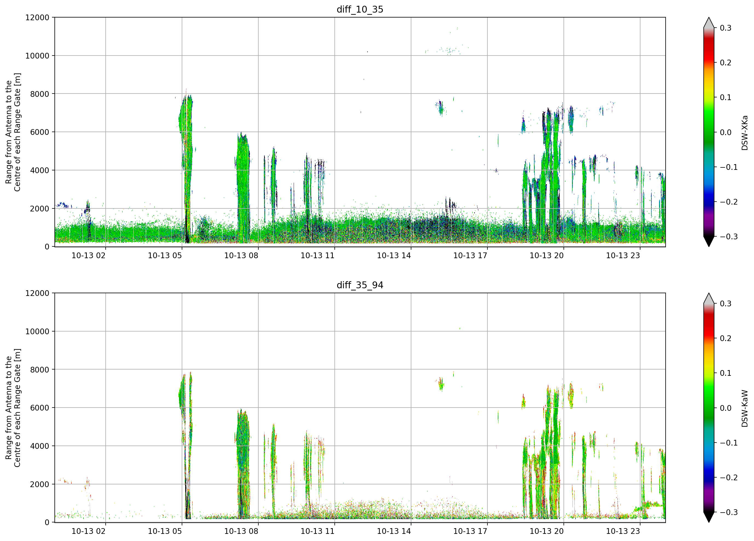Click the 2000 y-tick of diff_35_94

[x=40, y=484]
